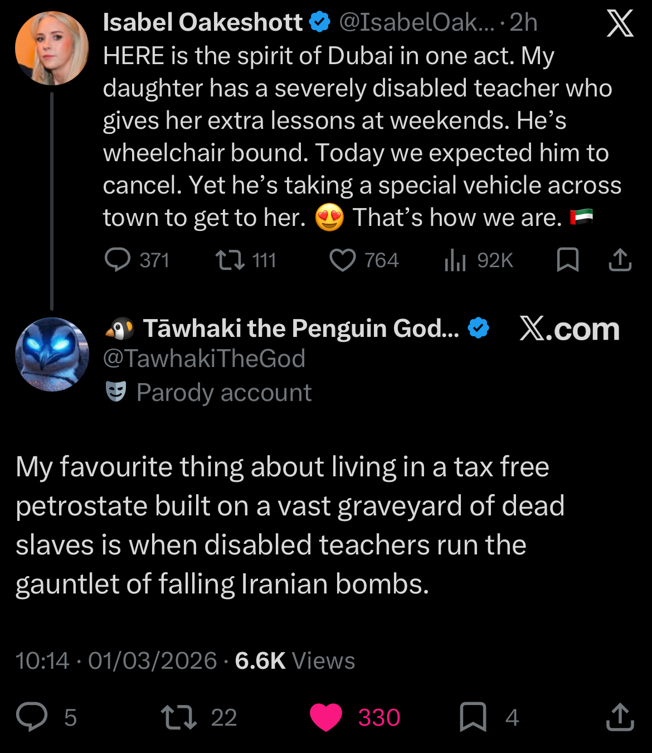Retweet Tāwhaki's post with 22 reposts
This screenshot has width=652, height=753.
(x=178, y=717)
